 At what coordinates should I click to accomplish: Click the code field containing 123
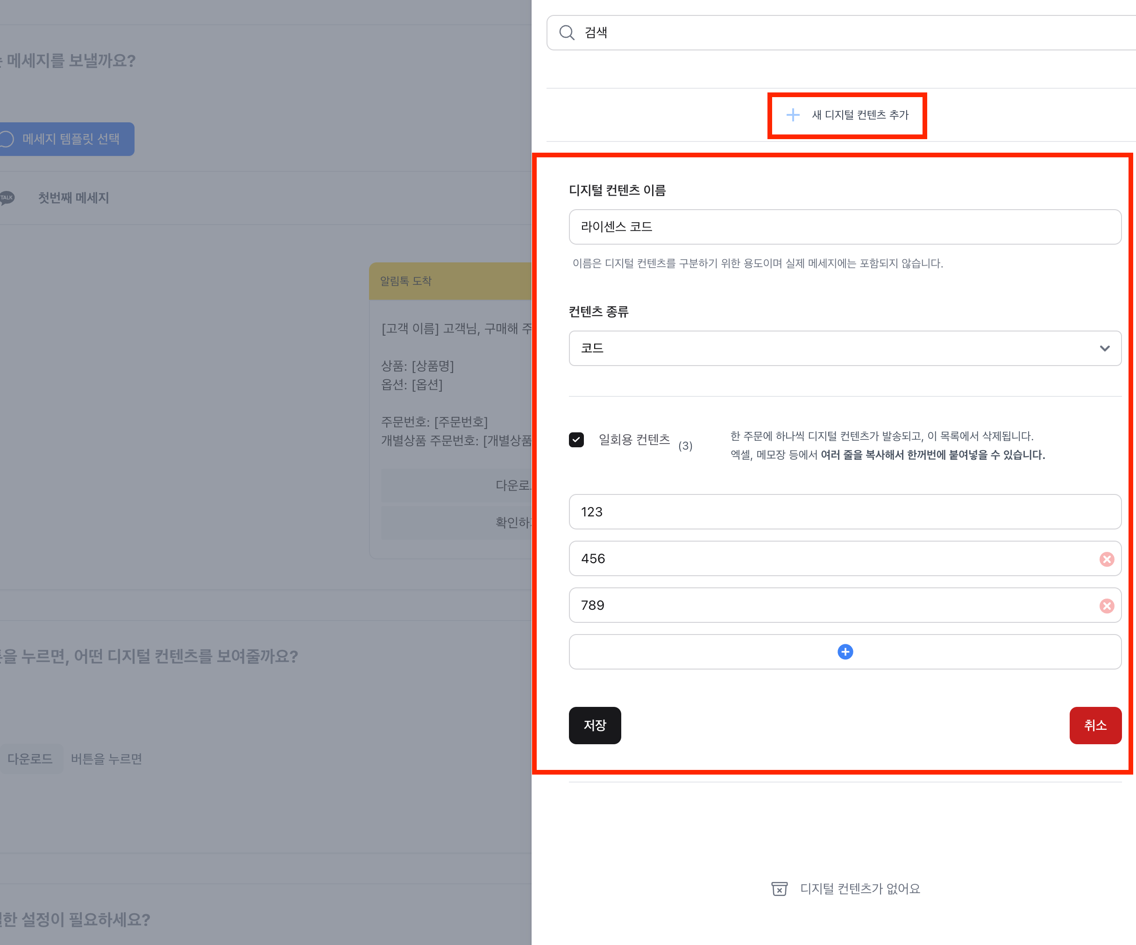(844, 512)
